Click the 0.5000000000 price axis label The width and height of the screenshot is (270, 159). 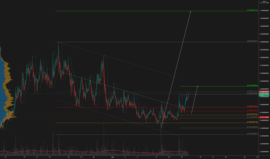(264, 105)
